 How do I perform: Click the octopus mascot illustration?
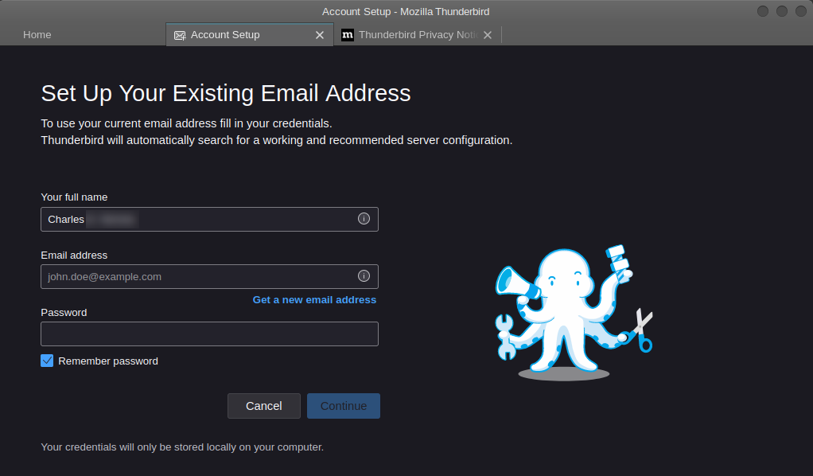(x=571, y=312)
